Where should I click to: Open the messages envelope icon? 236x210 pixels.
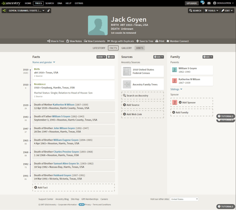pyautogui.click(x=209, y=3)
